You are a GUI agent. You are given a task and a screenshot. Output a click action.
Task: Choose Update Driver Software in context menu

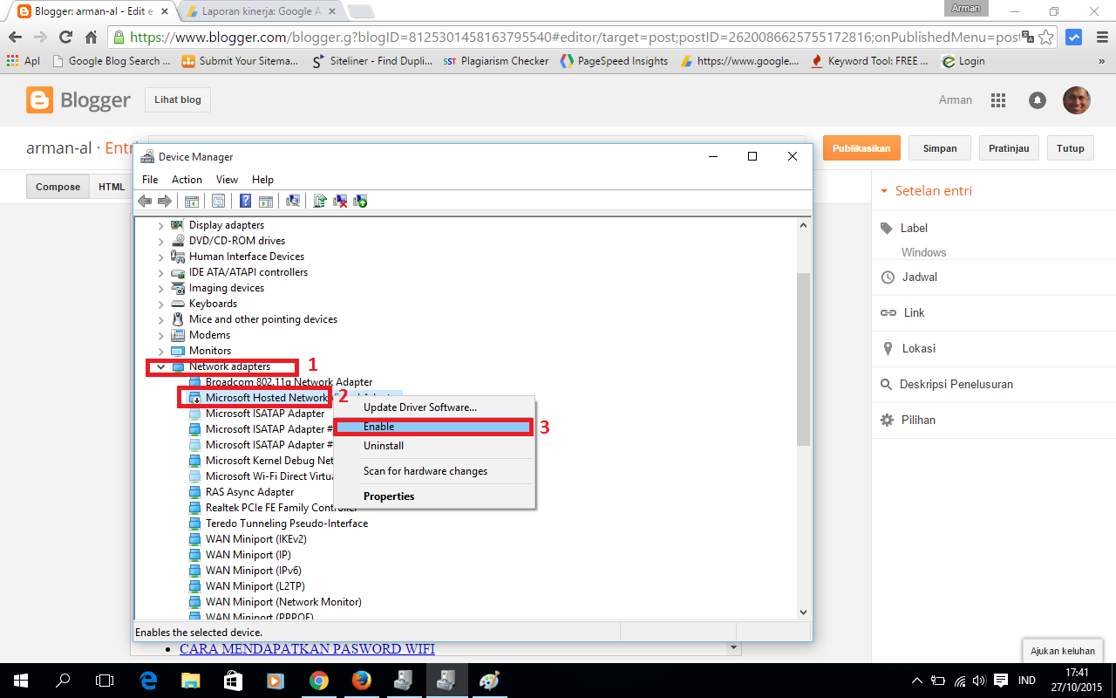(434, 407)
